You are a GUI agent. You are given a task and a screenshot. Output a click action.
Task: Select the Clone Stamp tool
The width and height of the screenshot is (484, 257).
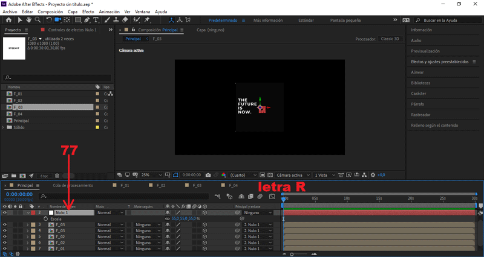[116, 20]
